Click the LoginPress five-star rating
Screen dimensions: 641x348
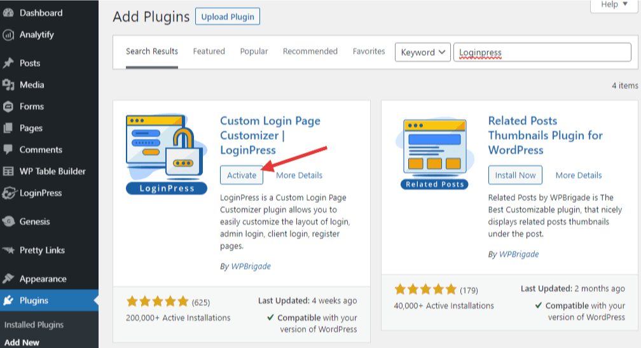[158, 302]
